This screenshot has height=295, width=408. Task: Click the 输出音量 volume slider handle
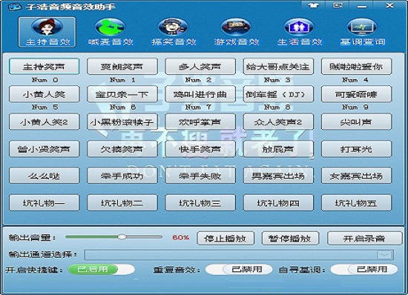122,236
